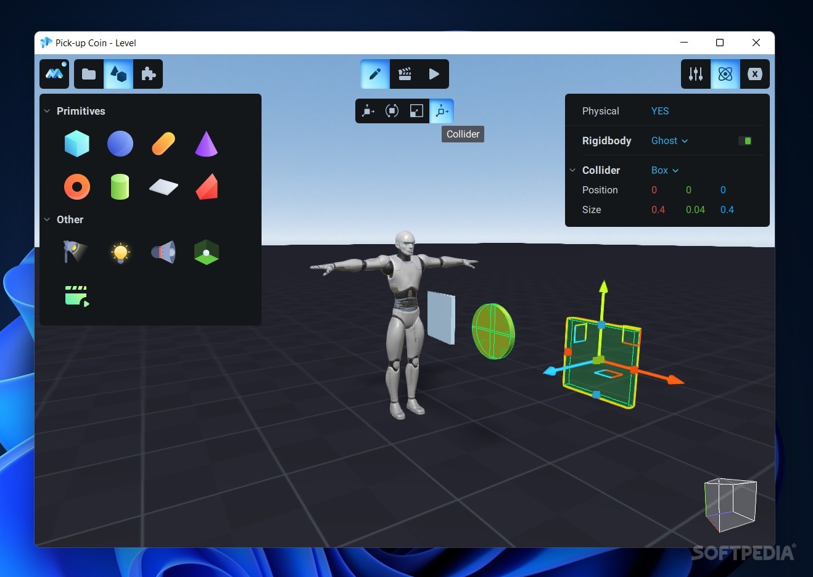Add a capsule primitive
This screenshot has width=813, height=577.
(x=163, y=144)
